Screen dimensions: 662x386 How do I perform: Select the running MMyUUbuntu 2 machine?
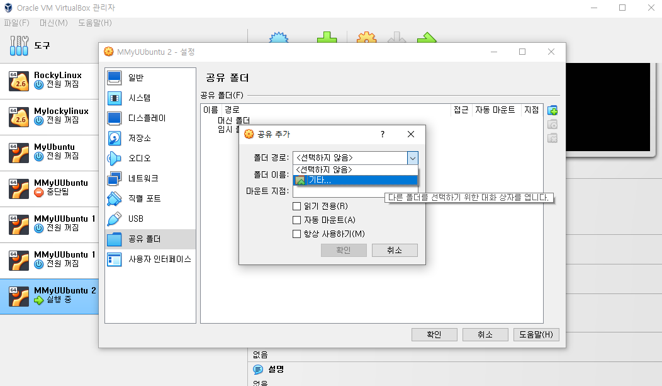[49, 297]
